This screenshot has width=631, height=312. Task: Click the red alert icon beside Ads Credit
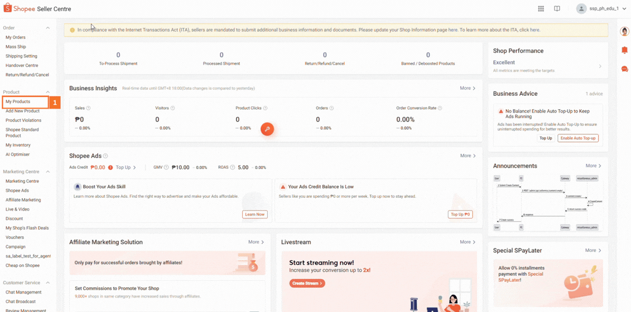[110, 167]
